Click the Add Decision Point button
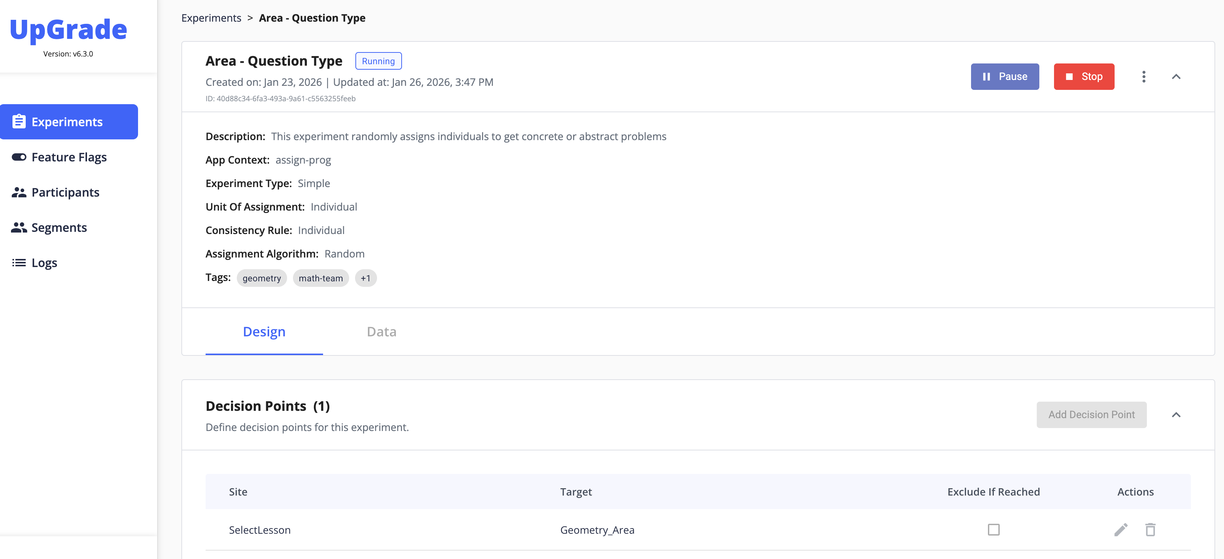The image size is (1224, 559). pos(1091,415)
